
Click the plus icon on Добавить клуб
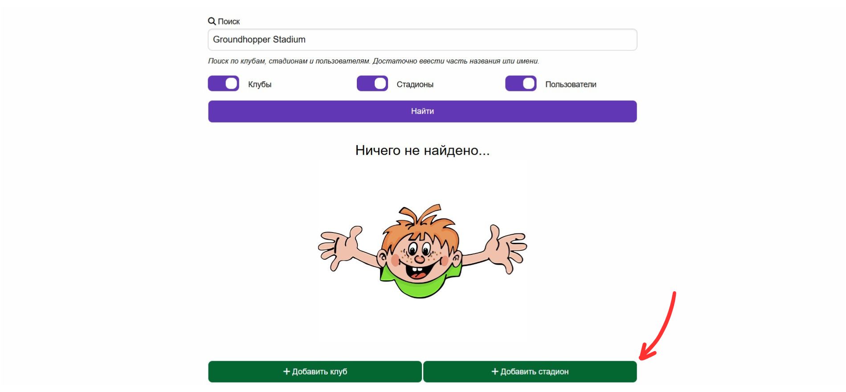tap(286, 372)
